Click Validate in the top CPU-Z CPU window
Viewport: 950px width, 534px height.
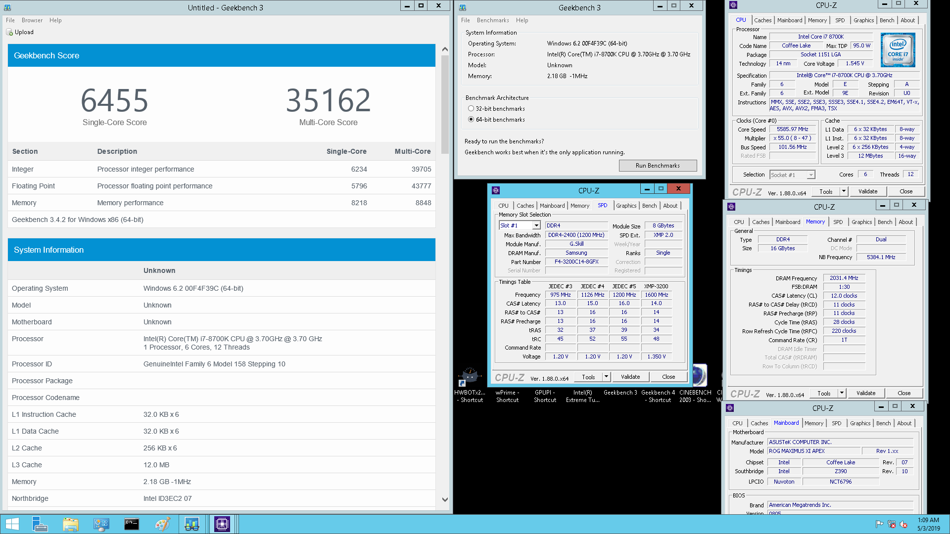click(868, 191)
